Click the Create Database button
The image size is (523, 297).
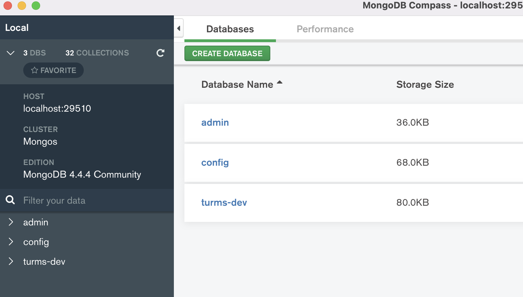(x=227, y=53)
